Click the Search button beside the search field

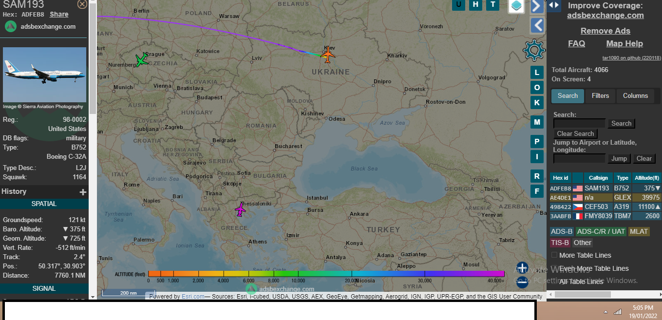pyautogui.click(x=621, y=124)
